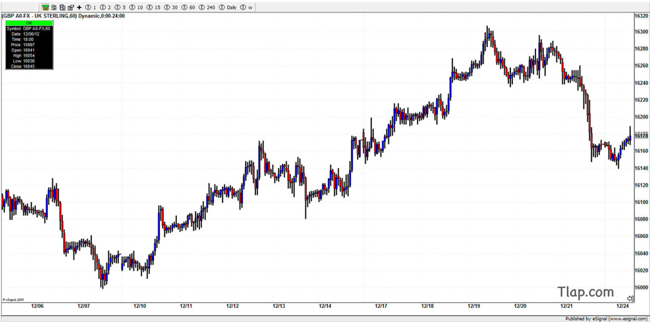Click the 12/17 date axis label
Screen dimensions: 650x322
point(381,306)
